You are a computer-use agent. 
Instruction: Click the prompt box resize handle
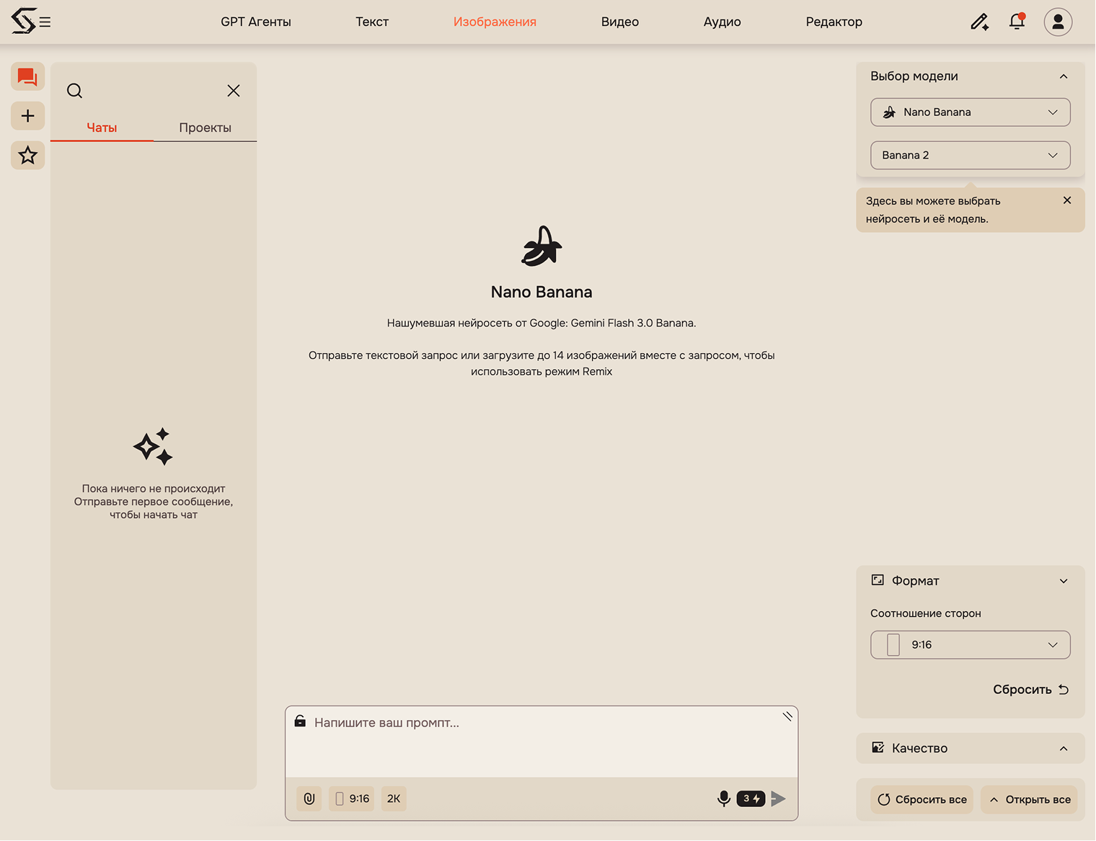tap(787, 716)
